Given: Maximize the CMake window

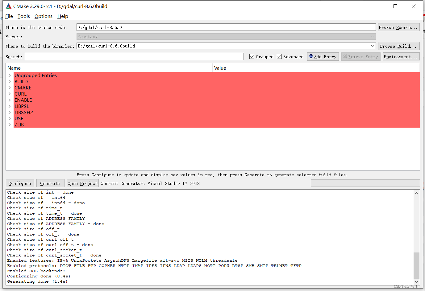Looking at the screenshot, I should (x=395, y=6).
